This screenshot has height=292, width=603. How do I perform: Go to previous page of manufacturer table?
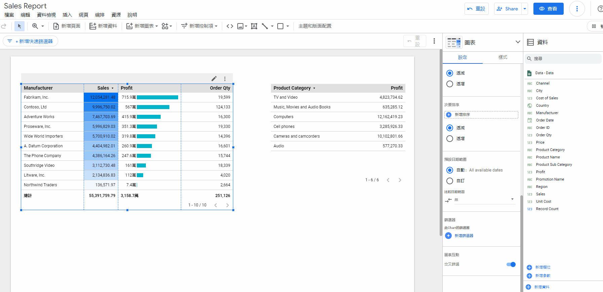[x=216, y=205]
